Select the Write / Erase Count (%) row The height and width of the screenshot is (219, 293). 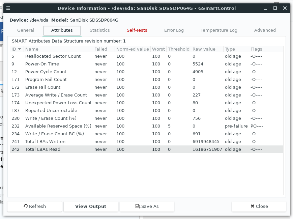tap(147, 118)
